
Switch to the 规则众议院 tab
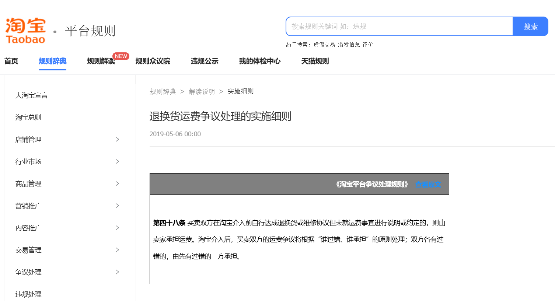(x=153, y=61)
